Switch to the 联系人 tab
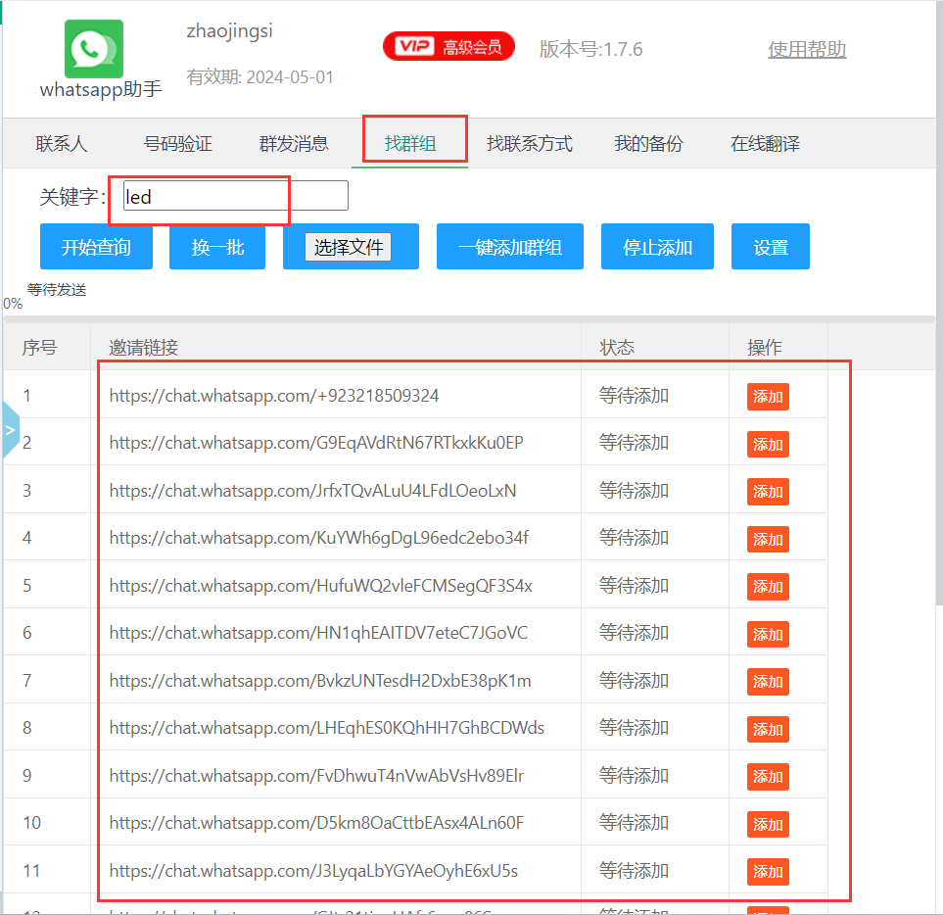This screenshot has width=943, height=915. click(x=62, y=144)
